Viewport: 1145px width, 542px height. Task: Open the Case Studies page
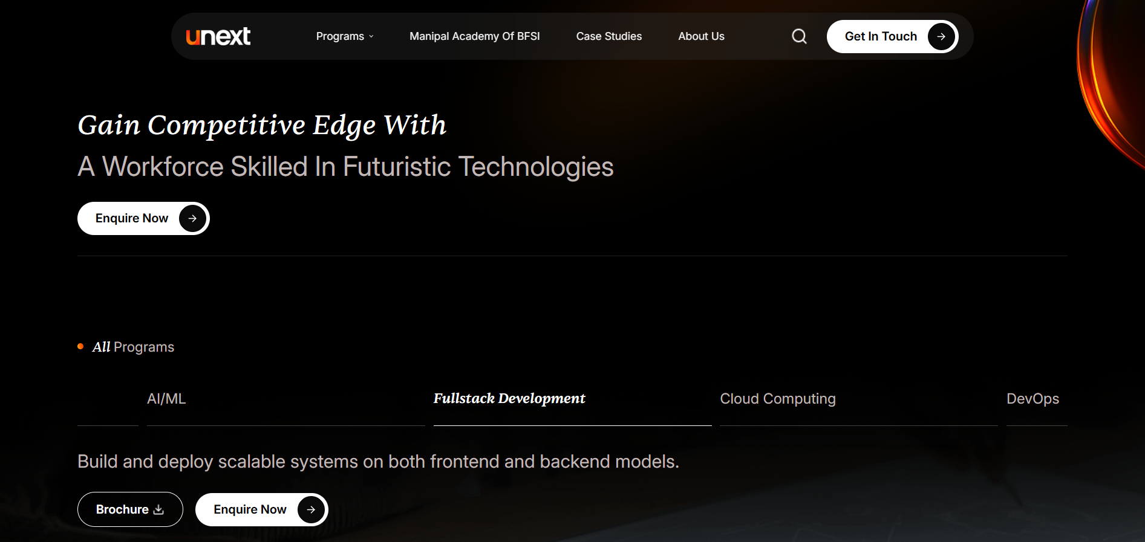tap(608, 36)
